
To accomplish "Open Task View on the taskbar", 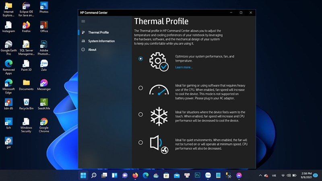I will 104,175.
